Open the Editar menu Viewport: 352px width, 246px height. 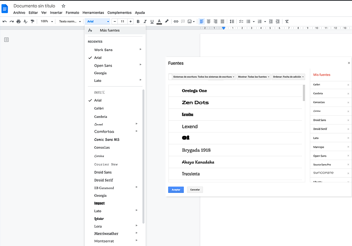(33, 13)
